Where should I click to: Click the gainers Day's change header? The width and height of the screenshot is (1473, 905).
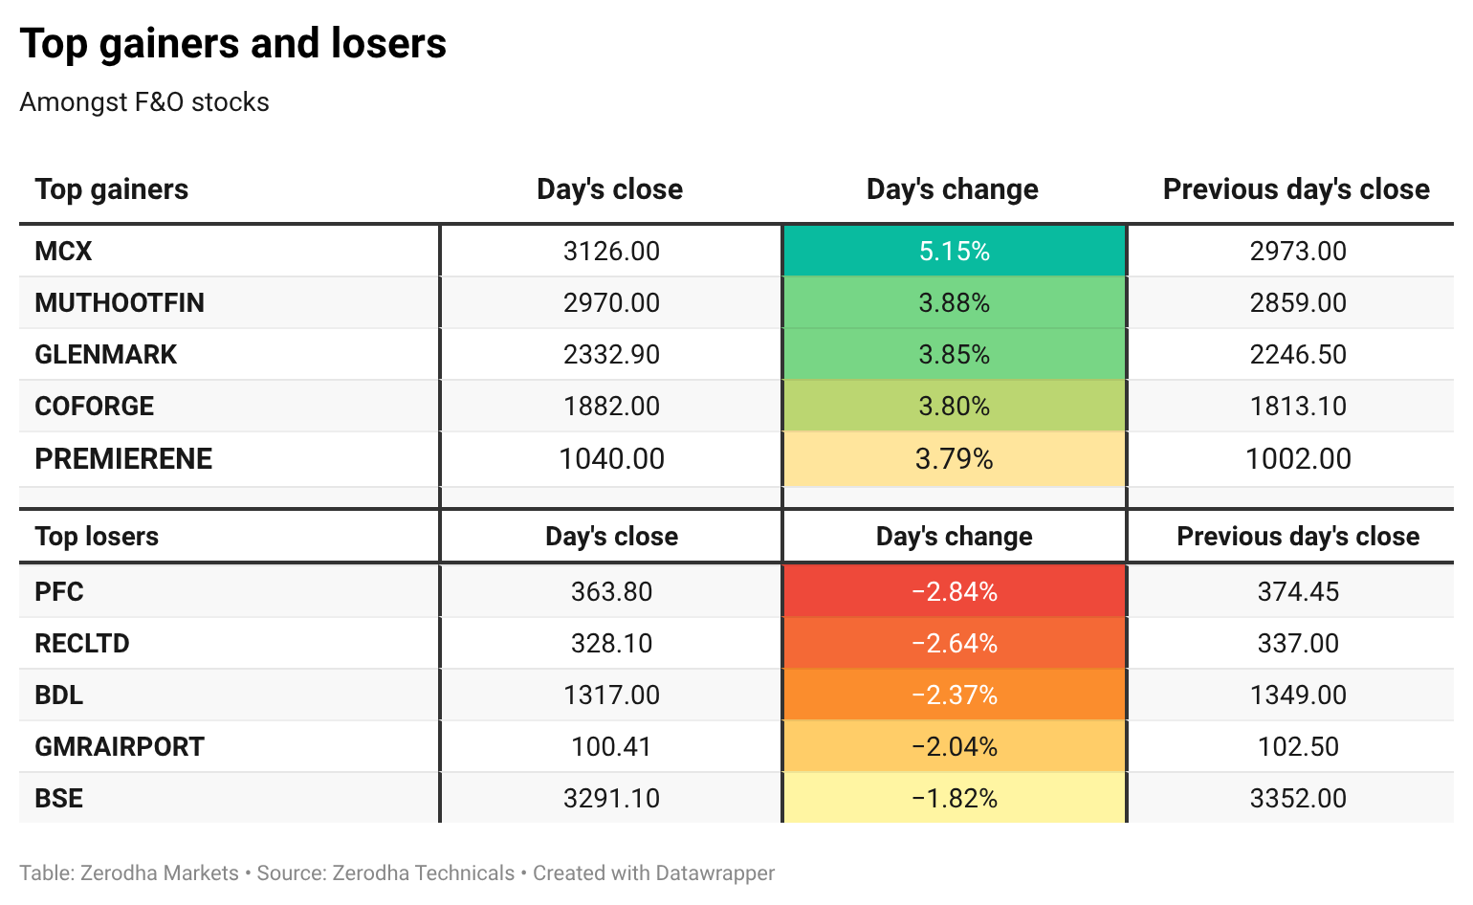953,189
